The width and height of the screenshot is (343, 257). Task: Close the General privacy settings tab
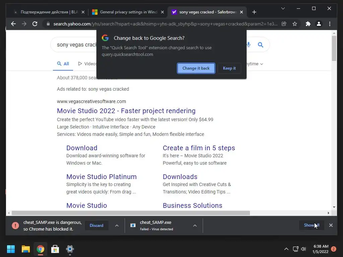pos(162,12)
